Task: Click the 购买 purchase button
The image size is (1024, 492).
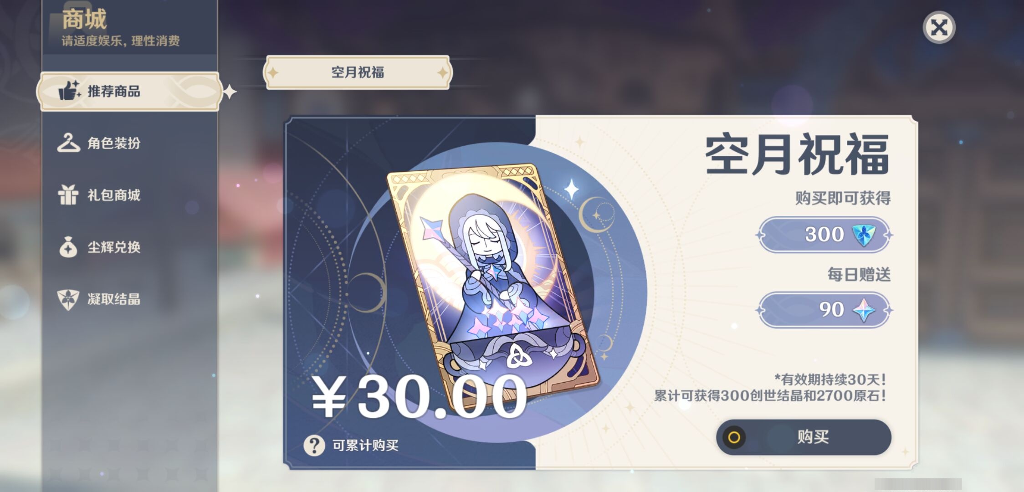Action: (x=804, y=437)
